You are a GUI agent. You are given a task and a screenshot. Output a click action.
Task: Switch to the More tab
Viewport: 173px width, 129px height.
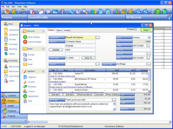click(x=59, y=31)
